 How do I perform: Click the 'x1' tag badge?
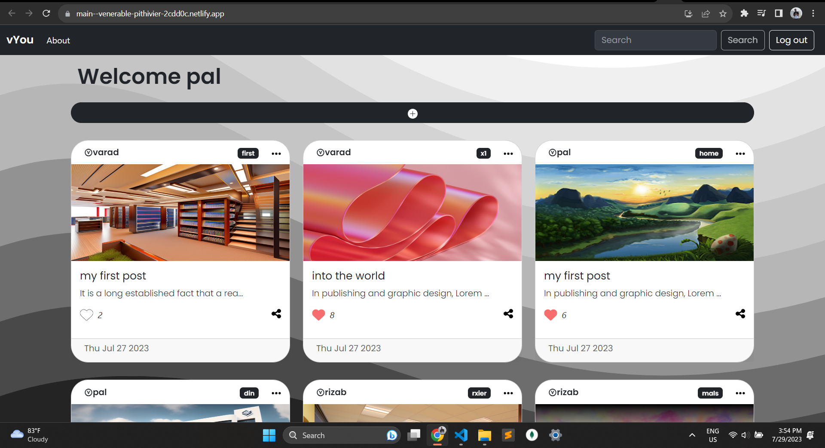point(483,153)
